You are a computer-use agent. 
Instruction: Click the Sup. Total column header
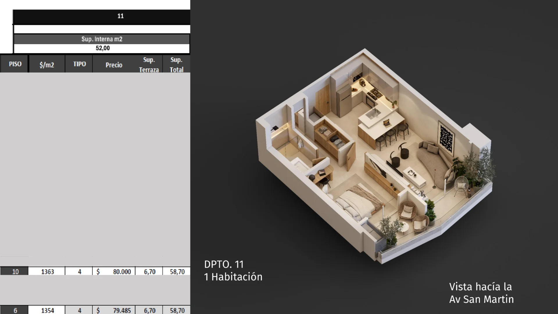[176, 65]
